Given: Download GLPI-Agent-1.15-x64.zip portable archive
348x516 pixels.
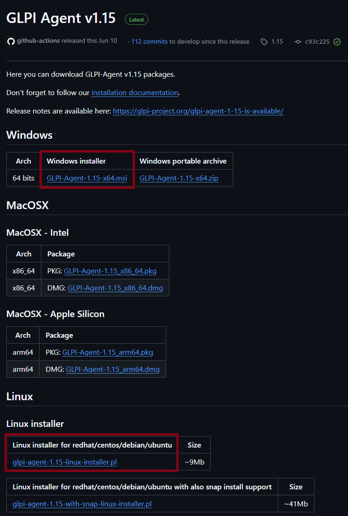Looking at the screenshot, I should [x=179, y=178].
